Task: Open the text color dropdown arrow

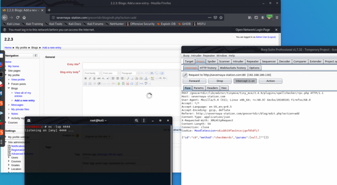Action: click(149, 79)
